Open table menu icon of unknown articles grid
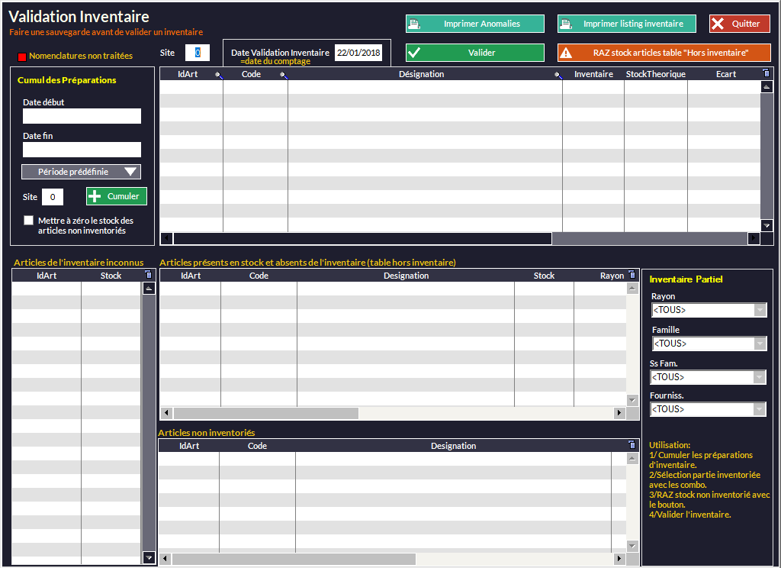 point(148,275)
